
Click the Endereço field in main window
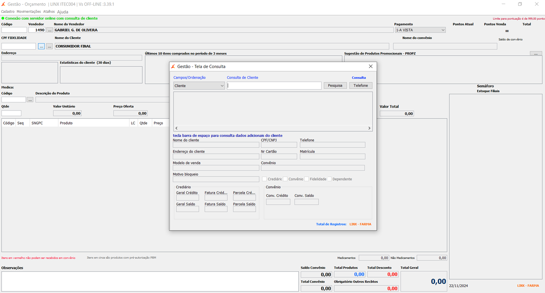(72, 58)
